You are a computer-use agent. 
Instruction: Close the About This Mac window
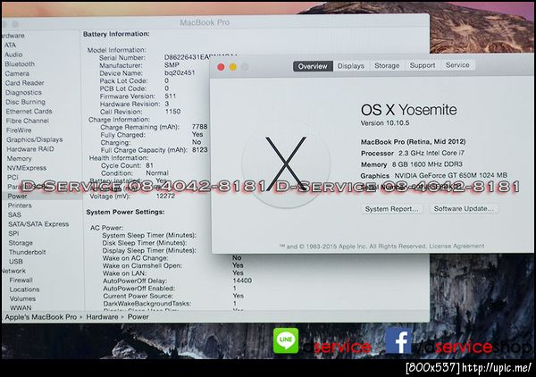tap(222, 67)
